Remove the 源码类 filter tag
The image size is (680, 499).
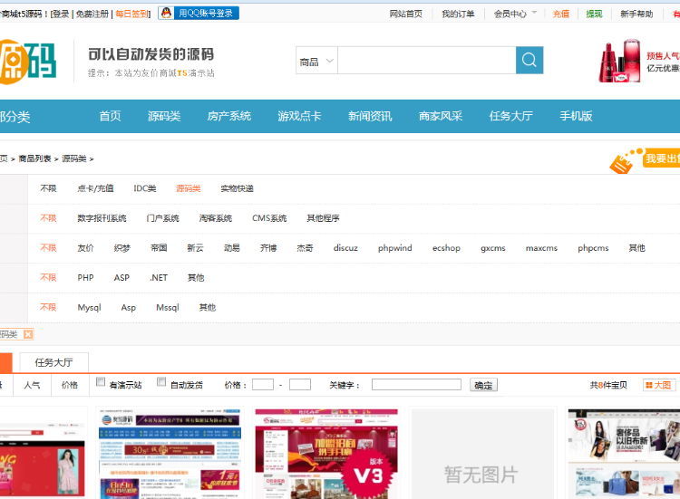[x=28, y=334]
